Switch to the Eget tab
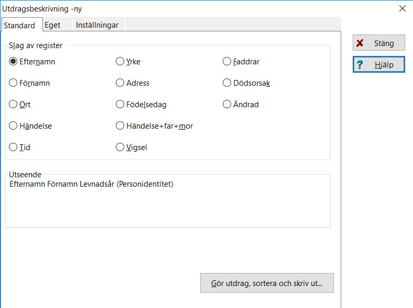The image size is (413, 308). pyautogui.click(x=52, y=25)
